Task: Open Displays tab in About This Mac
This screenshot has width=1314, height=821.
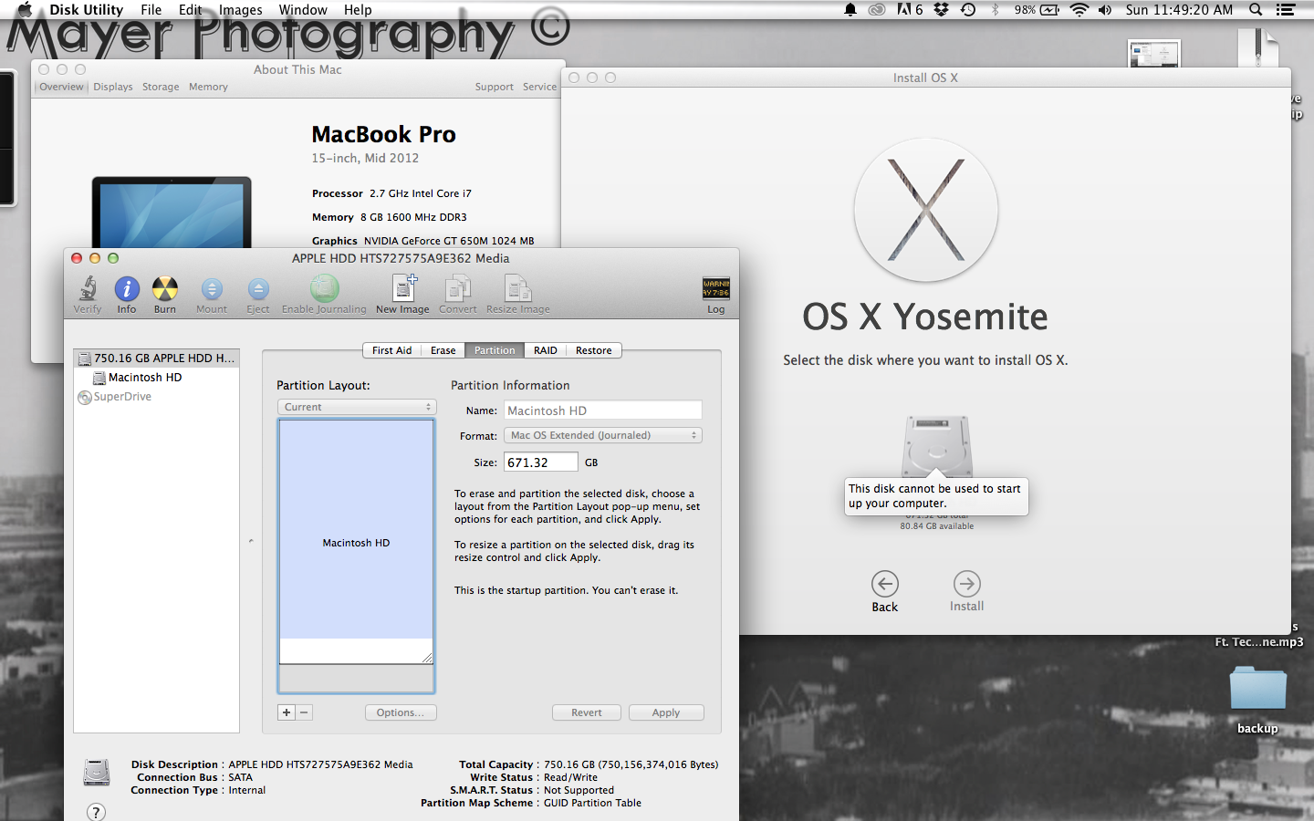Action: coord(113,87)
